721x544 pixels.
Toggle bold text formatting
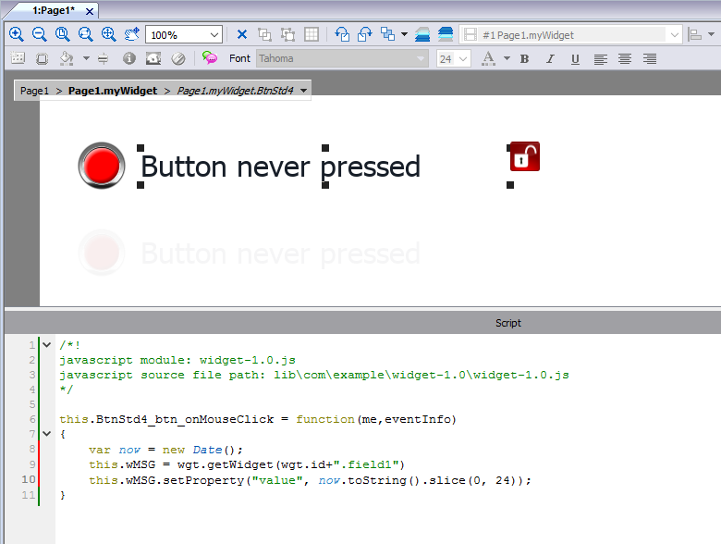524,58
